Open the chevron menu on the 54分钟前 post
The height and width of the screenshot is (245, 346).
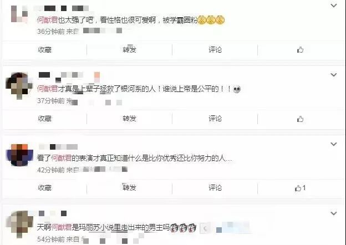[x=334, y=213]
